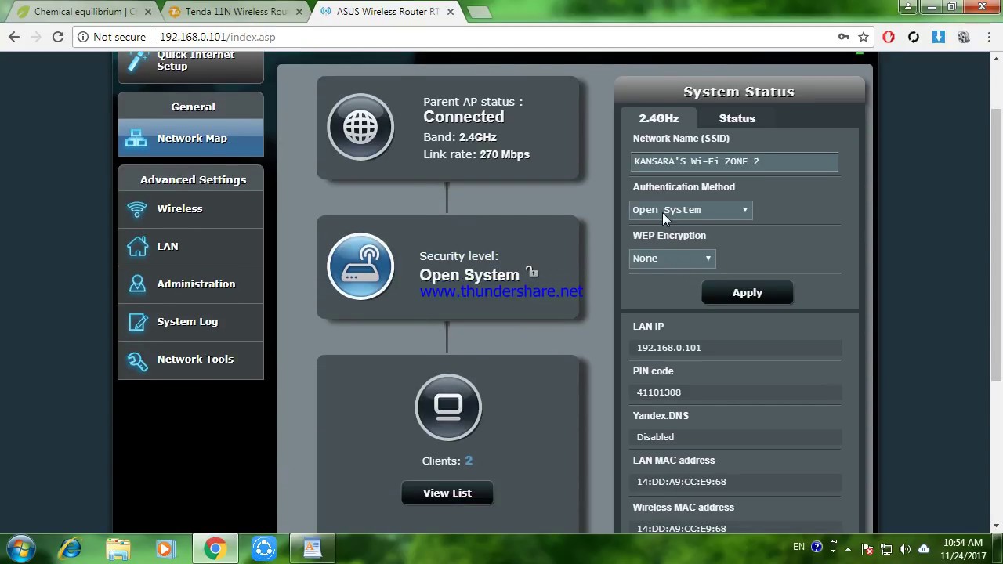Open the System Log page
The image size is (1003, 564).
tap(190, 322)
